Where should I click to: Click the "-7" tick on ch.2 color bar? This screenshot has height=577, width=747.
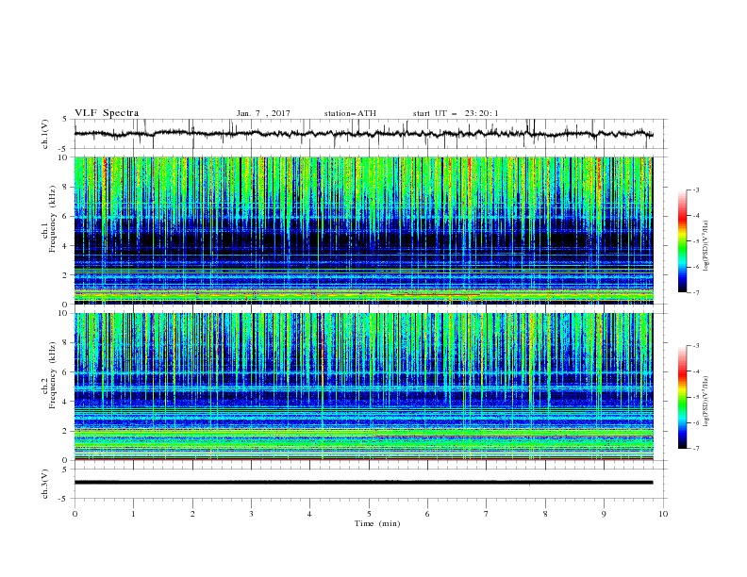click(696, 449)
